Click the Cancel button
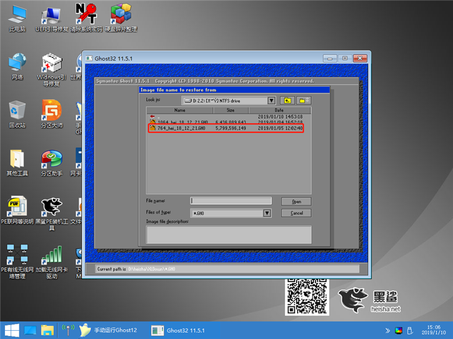Screen dimensions: 453x339 click(296, 213)
